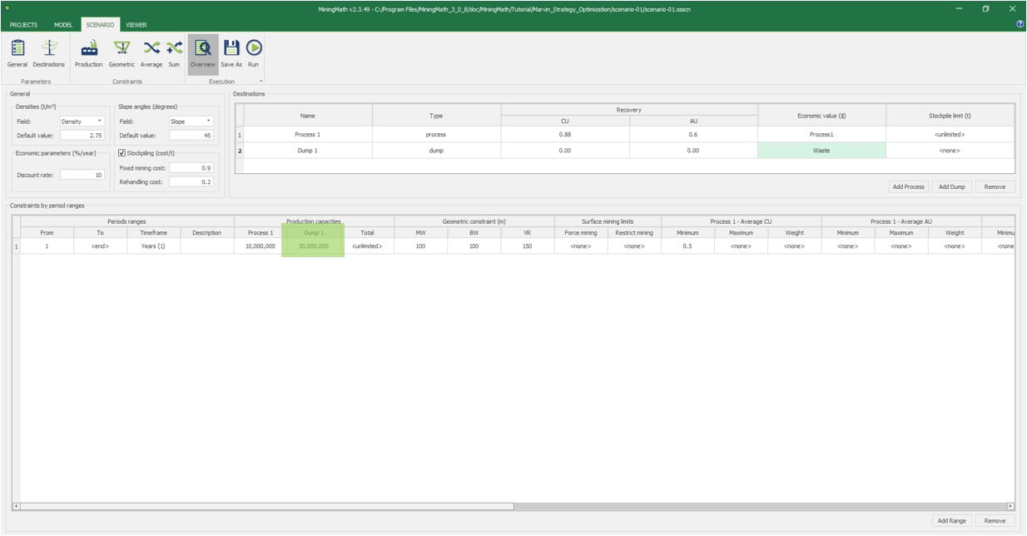
Task: Click the Save As disk icon
Action: [231, 48]
